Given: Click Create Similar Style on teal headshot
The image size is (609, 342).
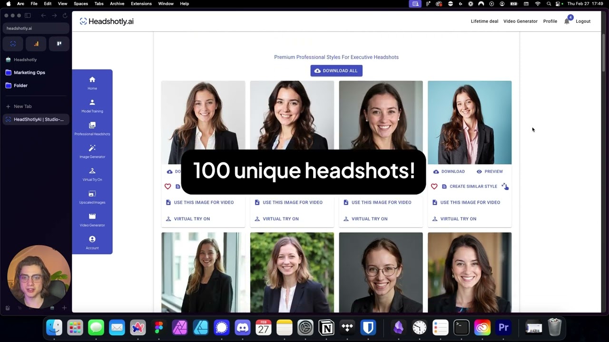Looking at the screenshot, I should (469, 186).
